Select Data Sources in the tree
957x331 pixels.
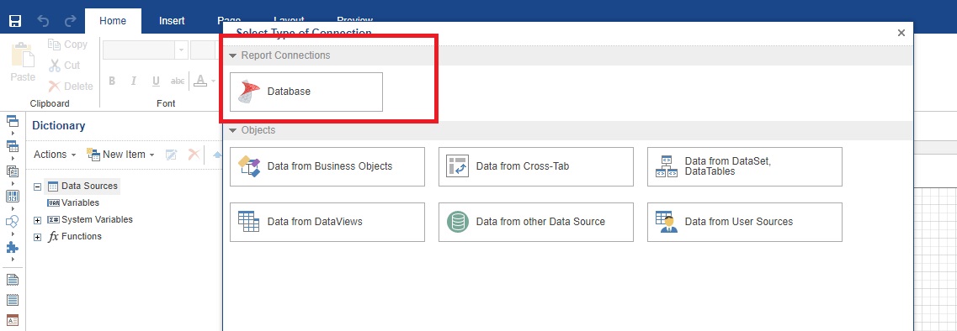82,186
